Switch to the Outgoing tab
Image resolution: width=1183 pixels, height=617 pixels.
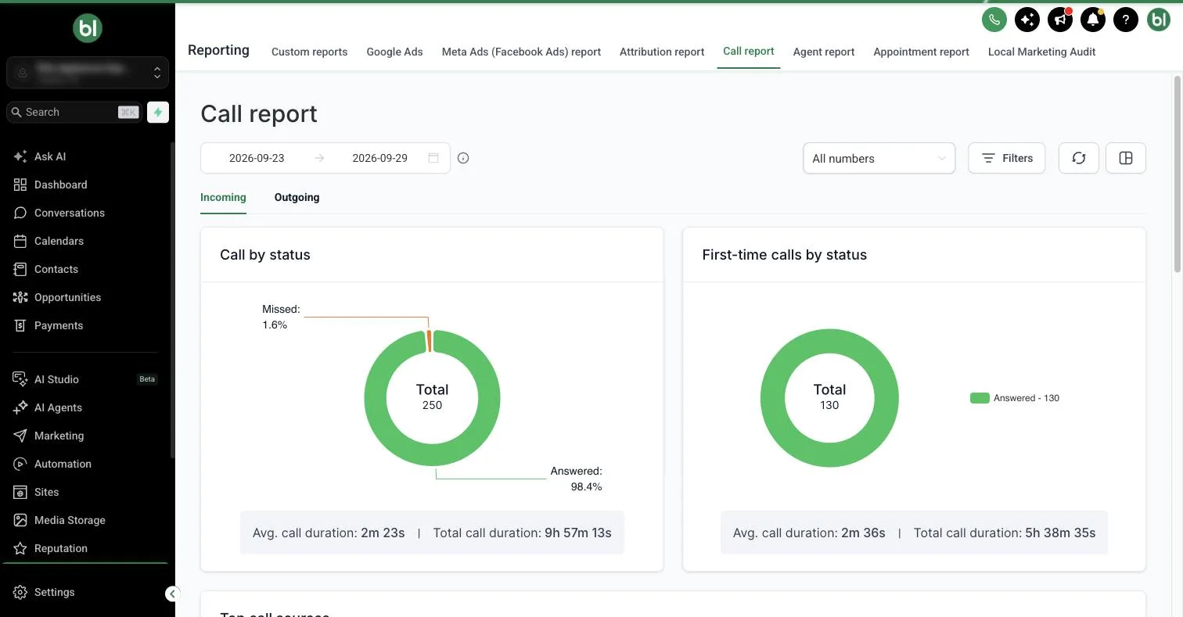tap(297, 197)
